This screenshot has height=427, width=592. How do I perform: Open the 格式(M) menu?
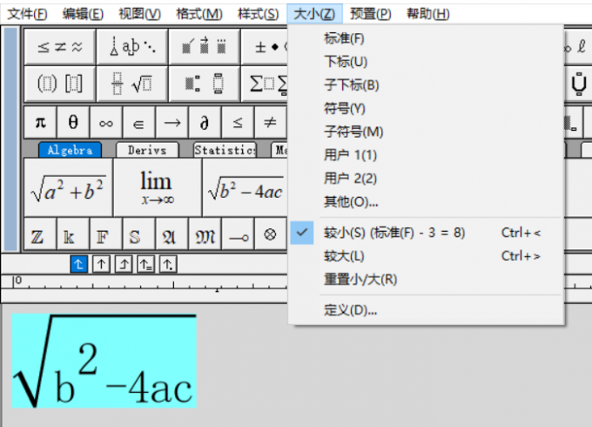199,14
